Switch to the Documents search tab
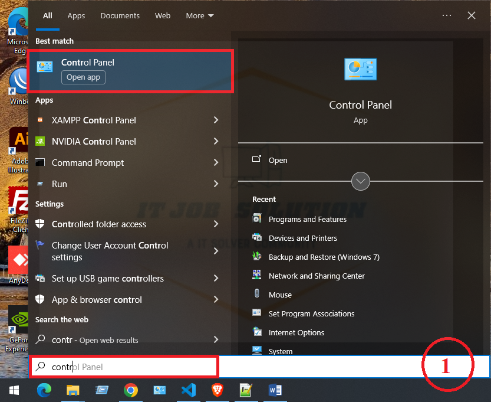Viewport: 491px width, 402px height. pos(120,16)
